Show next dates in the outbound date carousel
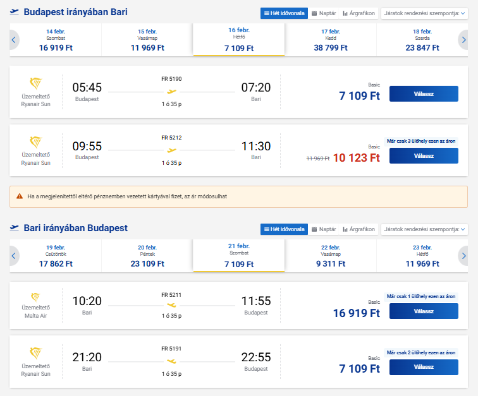 tap(463, 40)
